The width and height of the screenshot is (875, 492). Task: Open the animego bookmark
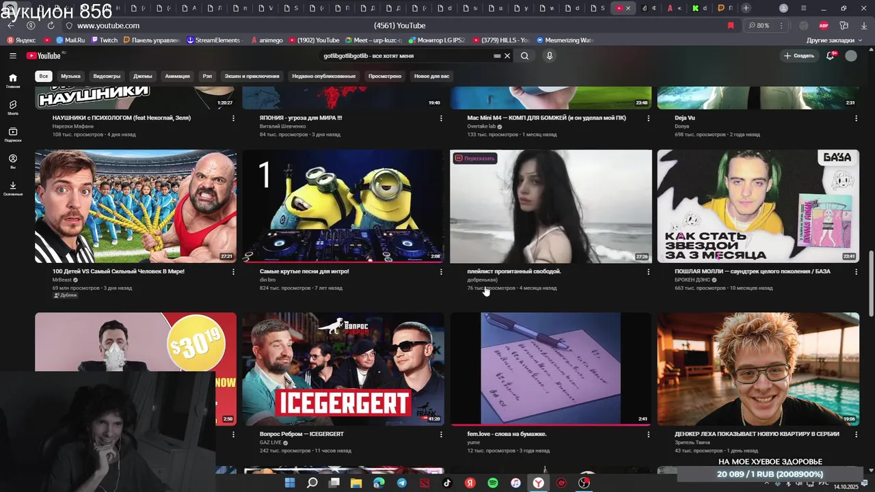[267, 40]
